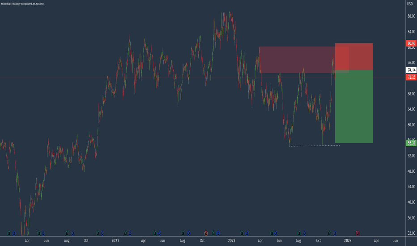This screenshot has height=246, width=417.
Task: Open the dividend marker before the 2022 label
Action: [x=218, y=233]
